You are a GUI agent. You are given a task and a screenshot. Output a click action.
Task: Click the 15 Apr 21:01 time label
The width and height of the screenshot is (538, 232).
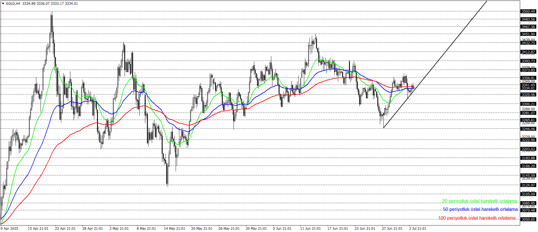tap(38, 229)
